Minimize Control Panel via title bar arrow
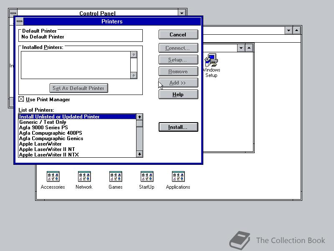The height and width of the screenshot is (251, 334). pyautogui.click(x=181, y=13)
